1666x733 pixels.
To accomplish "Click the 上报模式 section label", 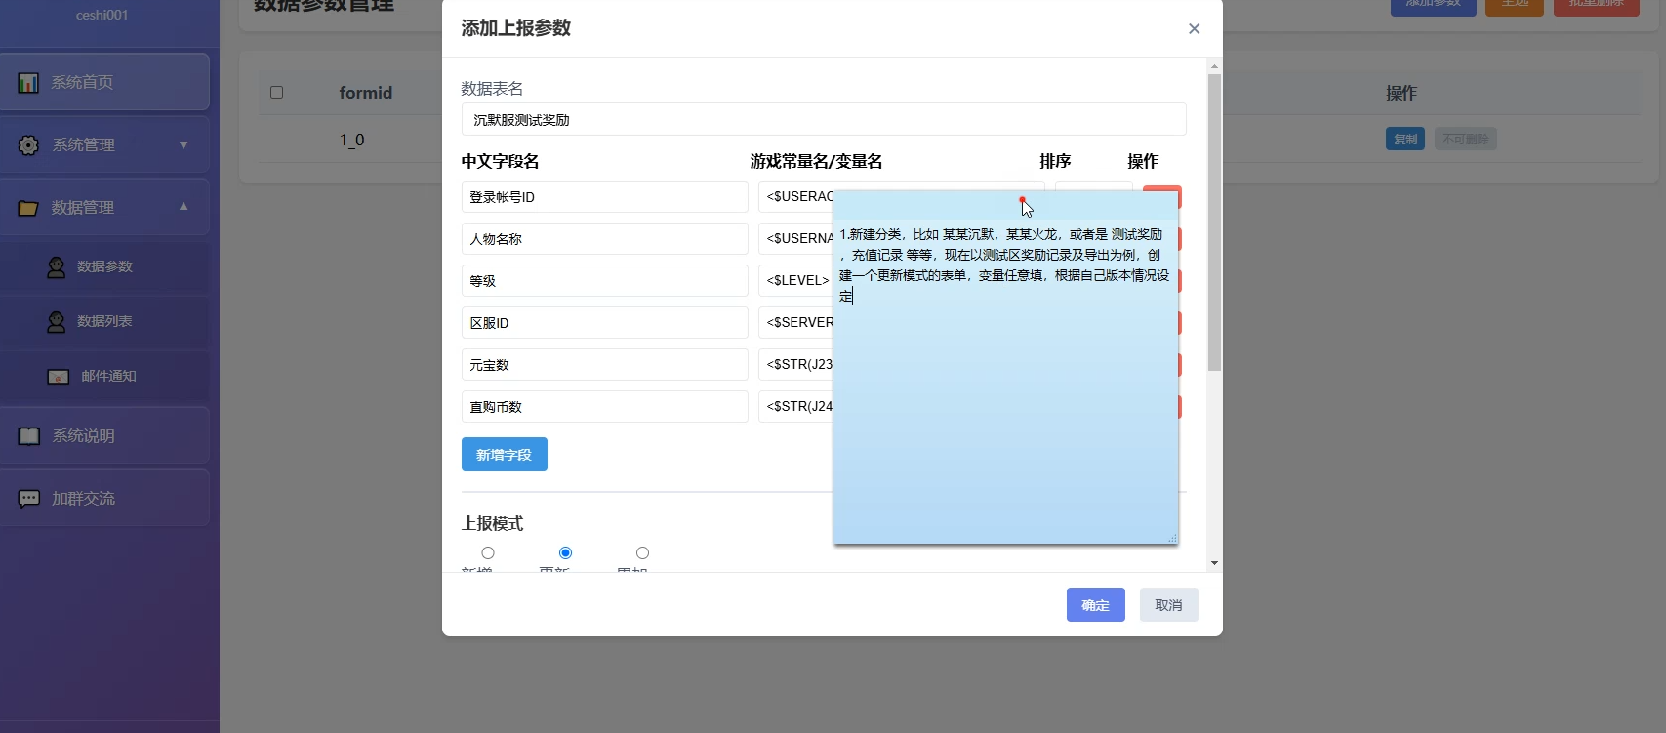I will pos(493,524).
